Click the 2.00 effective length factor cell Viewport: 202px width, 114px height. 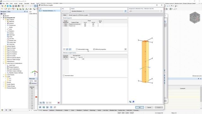[x=73, y=59]
